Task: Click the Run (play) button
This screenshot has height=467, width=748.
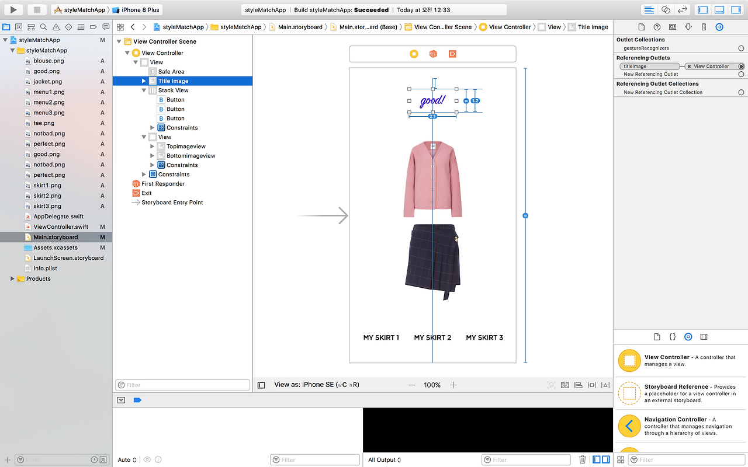Action: click(13, 10)
